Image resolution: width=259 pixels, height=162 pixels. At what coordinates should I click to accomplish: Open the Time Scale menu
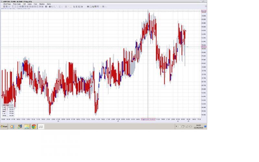pyautogui.click(x=17, y=4)
